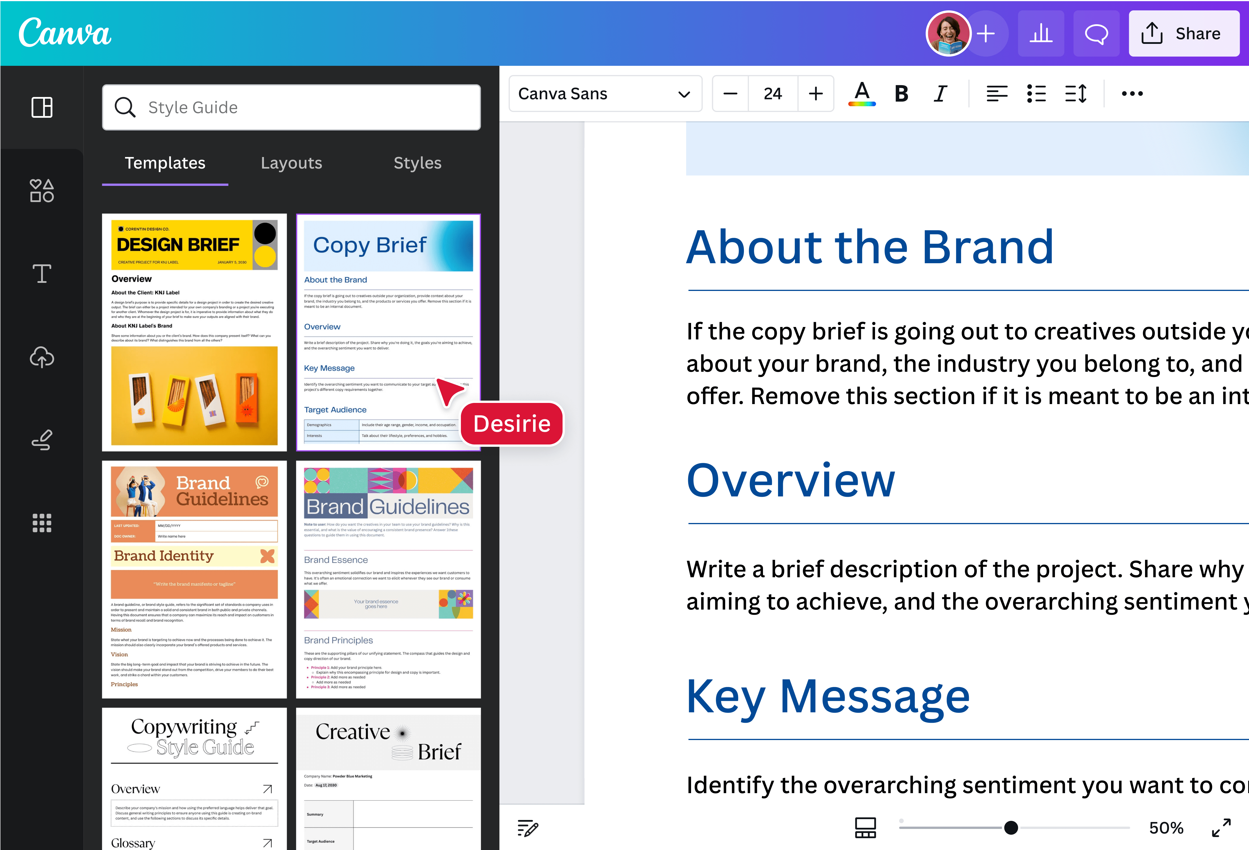Image resolution: width=1249 pixels, height=850 pixels.
Task: Toggle bulleted list formatting
Action: [x=1036, y=94]
